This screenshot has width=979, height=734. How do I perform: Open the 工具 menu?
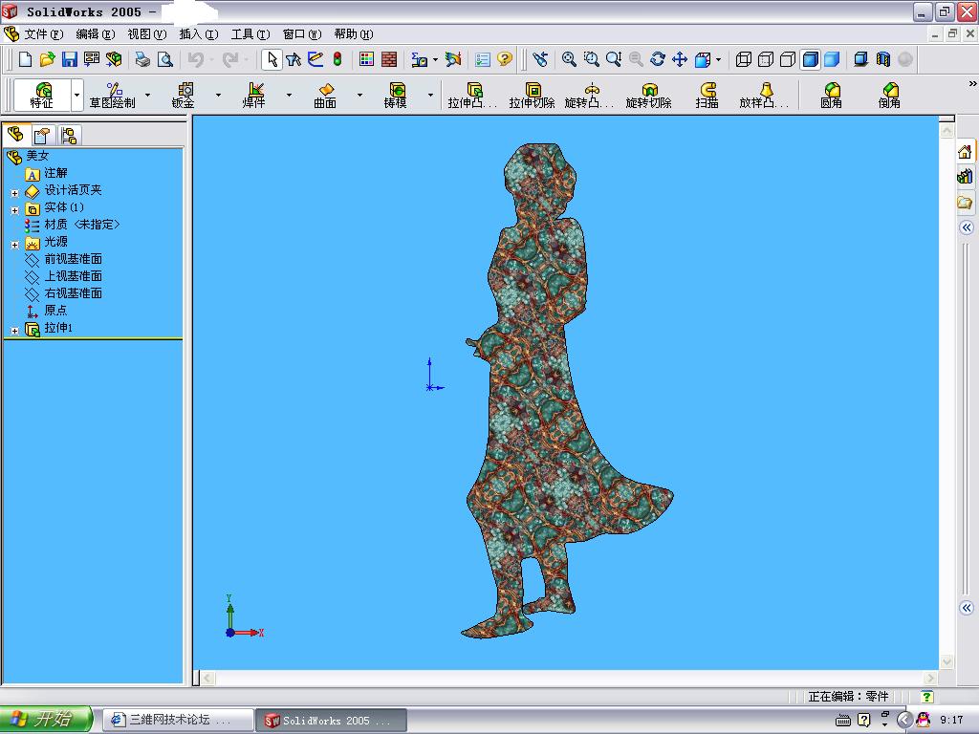coord(250,34)
